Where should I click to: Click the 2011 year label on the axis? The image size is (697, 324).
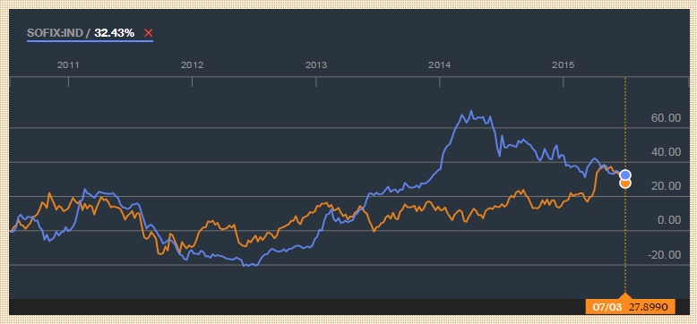(x=68, y=65)
